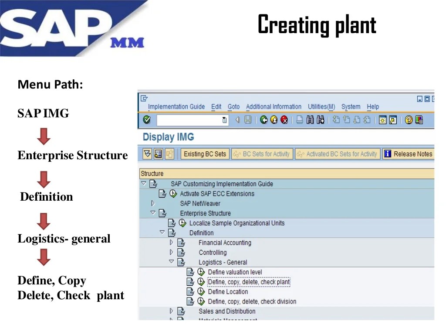This screenshot has width=446, height=335.
Task: Open the Goto menu
Action: [x=233, y=106]
